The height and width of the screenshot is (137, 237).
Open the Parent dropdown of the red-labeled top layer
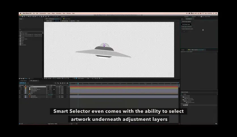[64, 87]
